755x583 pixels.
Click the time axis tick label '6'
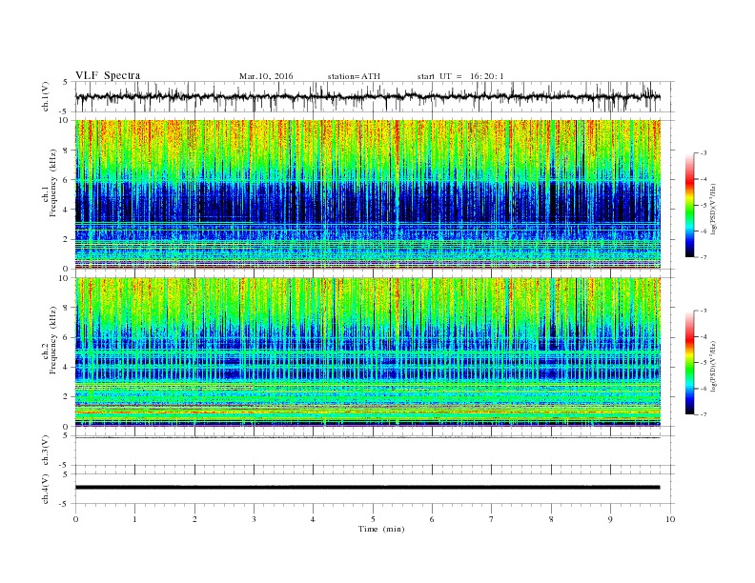click(x=432, y=519)
